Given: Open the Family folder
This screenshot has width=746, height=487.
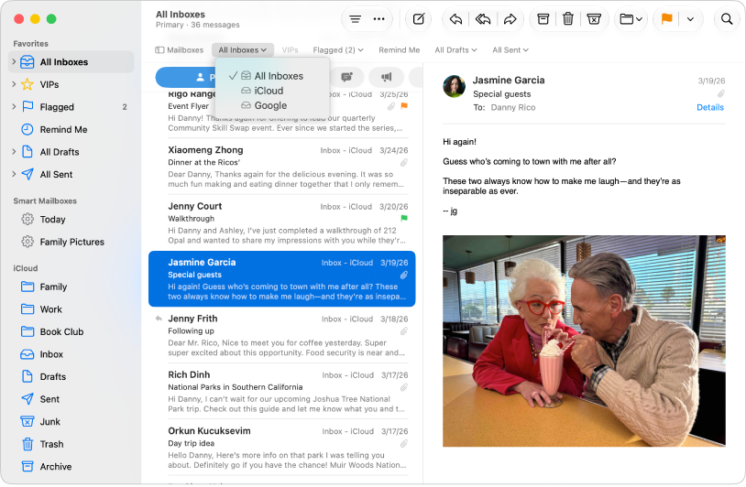Looking at the screenshot, I should [71, 287].
